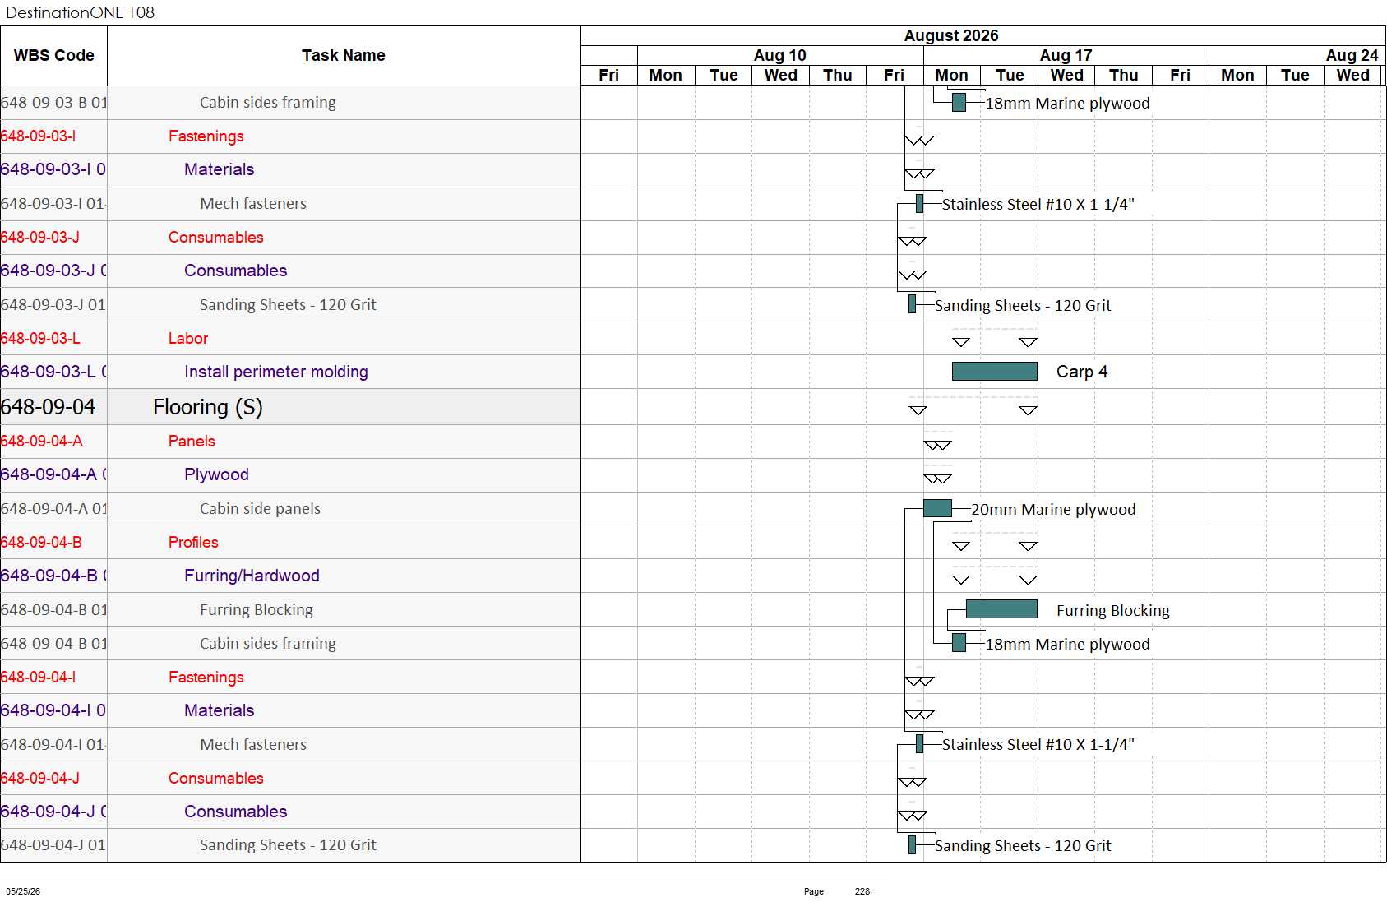1387x902 pixels.
Task: Click the top 18mm Marine plywood bar
Action: (x=959, y=103)
